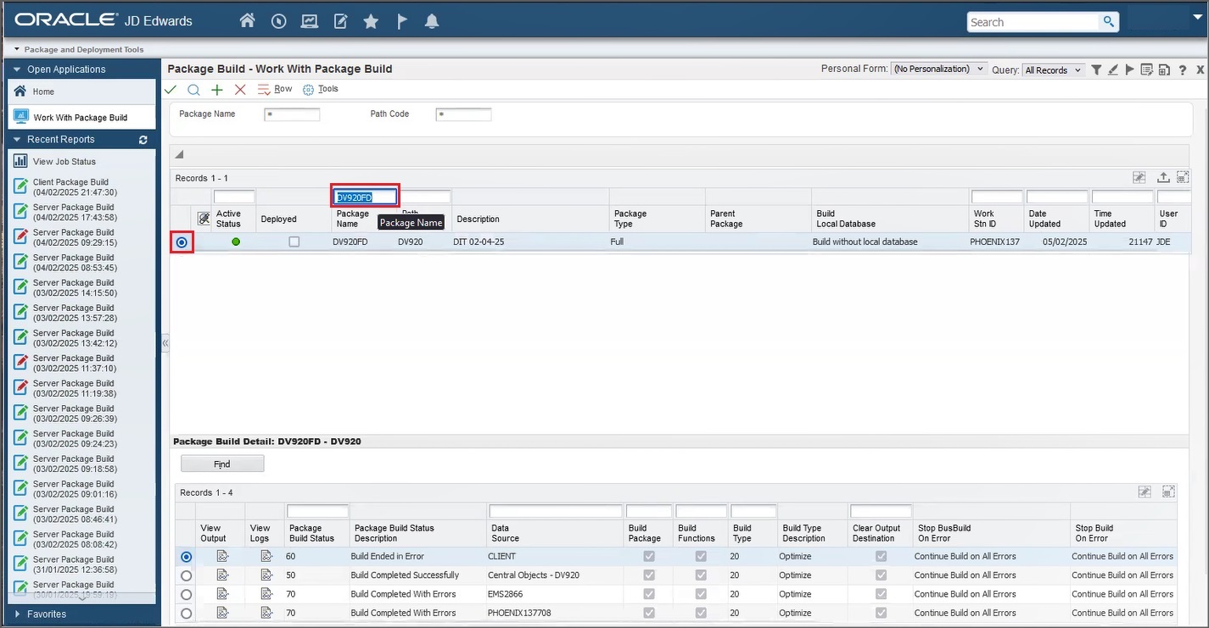This screenshot has width=1209, height=628.
Task: Customize the grid using the pencil-grid icon
Action: [x=1139, y=177]
